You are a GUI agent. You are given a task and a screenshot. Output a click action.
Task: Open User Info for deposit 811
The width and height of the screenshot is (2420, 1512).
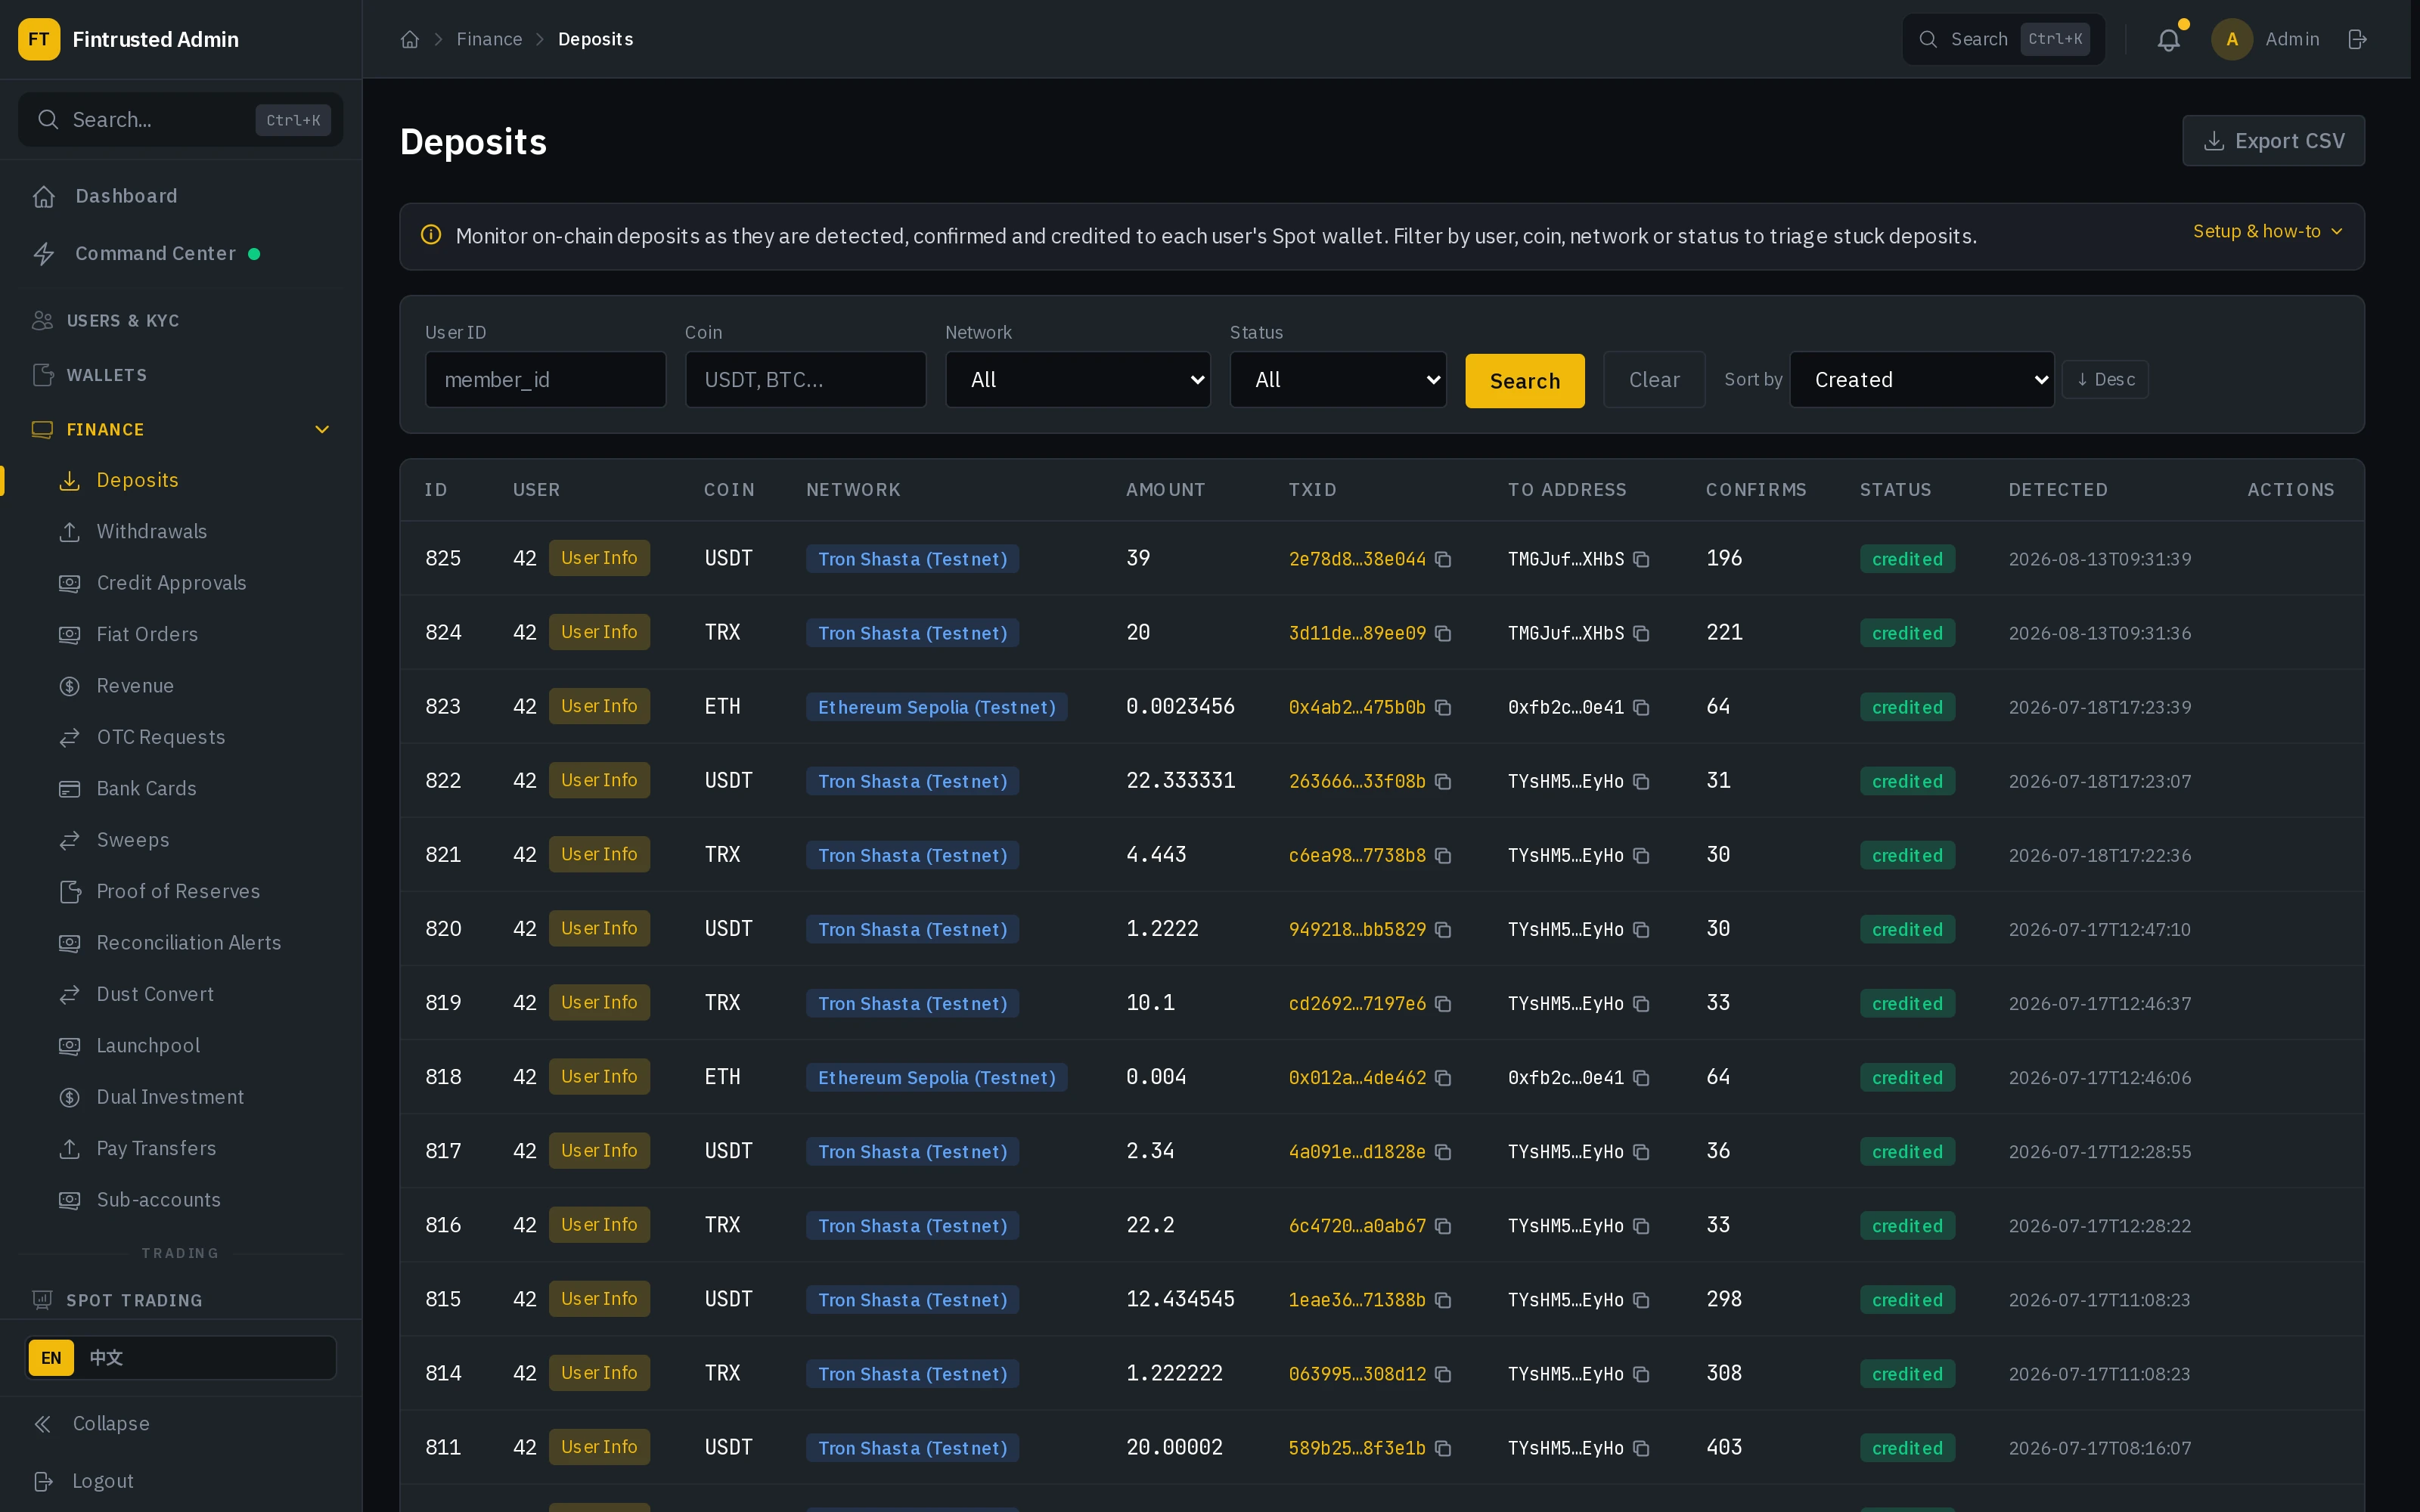(599, 1446)
